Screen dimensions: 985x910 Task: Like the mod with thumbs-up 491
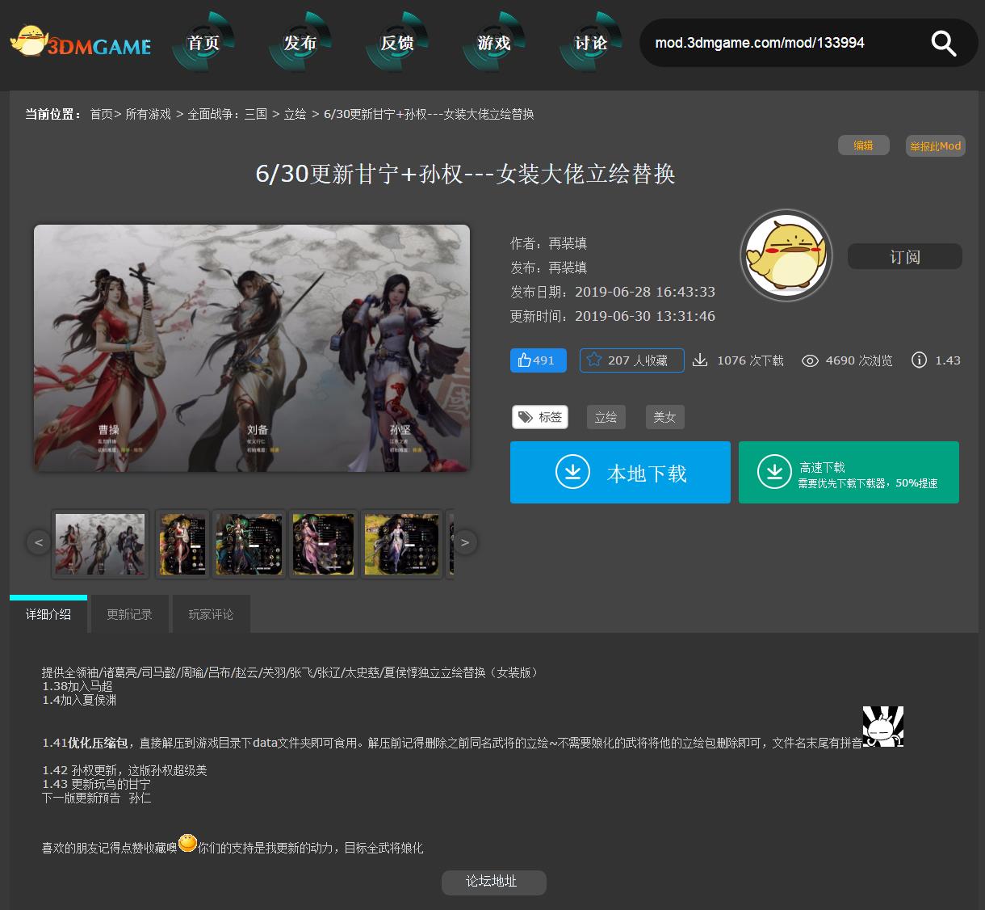539,360
